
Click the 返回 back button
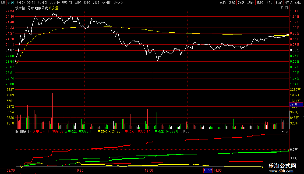tap(298, 2)
